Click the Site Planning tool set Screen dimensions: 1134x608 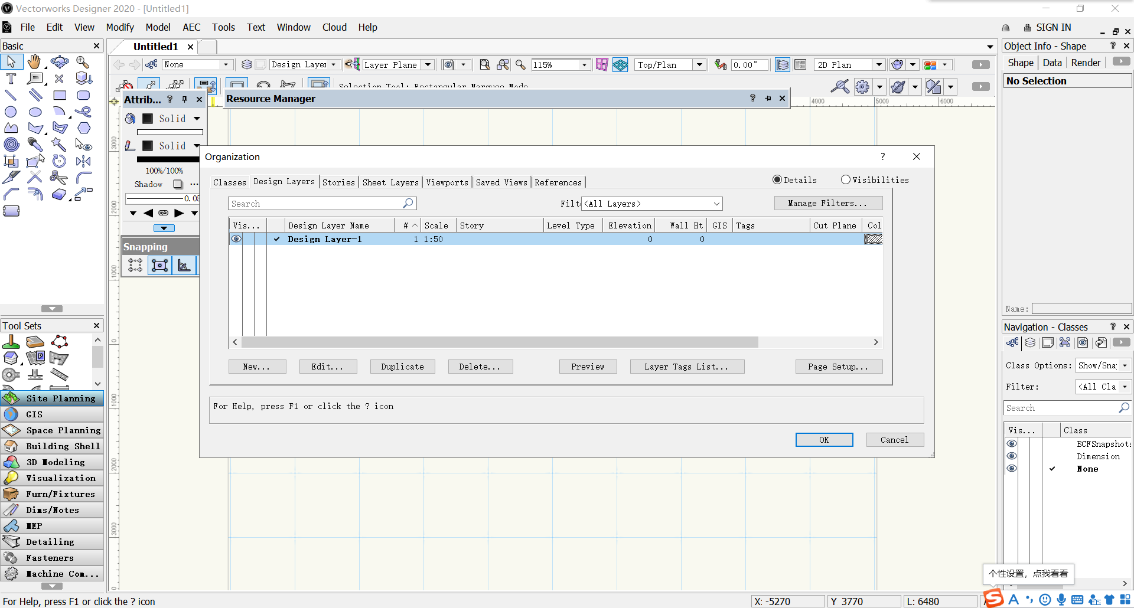tap(52, 398)
